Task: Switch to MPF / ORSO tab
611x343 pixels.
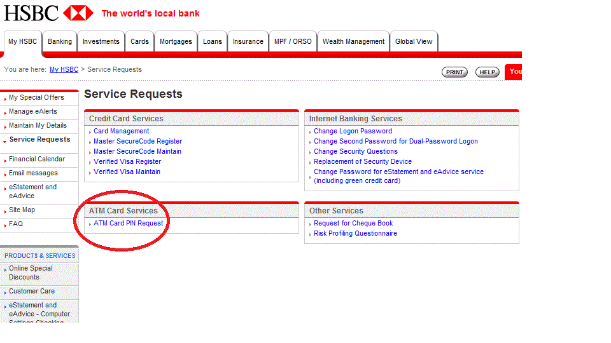Action: (x=293, y=41)
